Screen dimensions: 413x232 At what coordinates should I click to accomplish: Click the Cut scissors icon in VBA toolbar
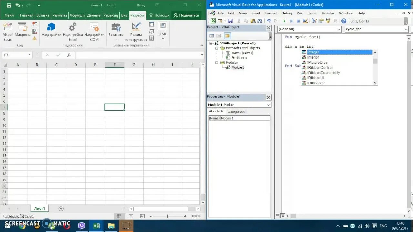click(x=239, y=21)
